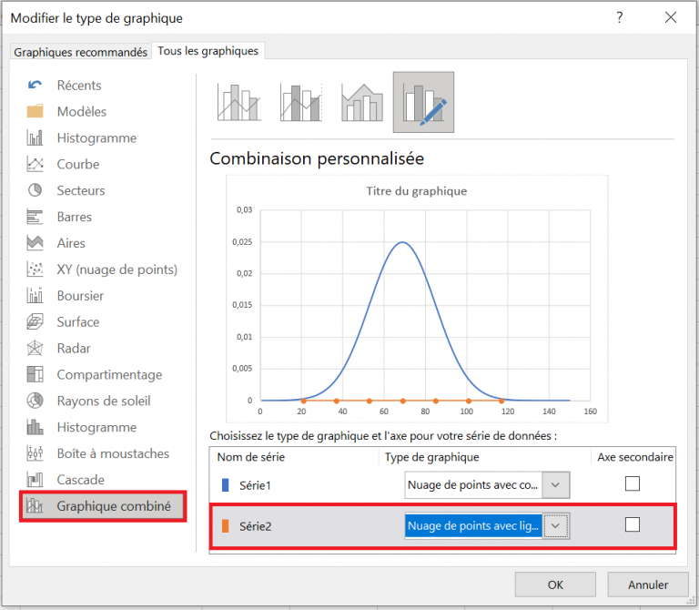
Task: Choose column-line on secondary axis icon
Action: coord(300,103)
